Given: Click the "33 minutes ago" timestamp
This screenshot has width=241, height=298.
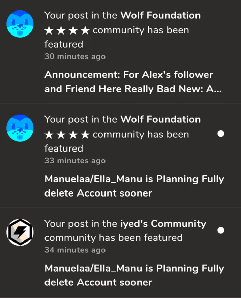Looking at the screenshot, I should tap(75, 161).
